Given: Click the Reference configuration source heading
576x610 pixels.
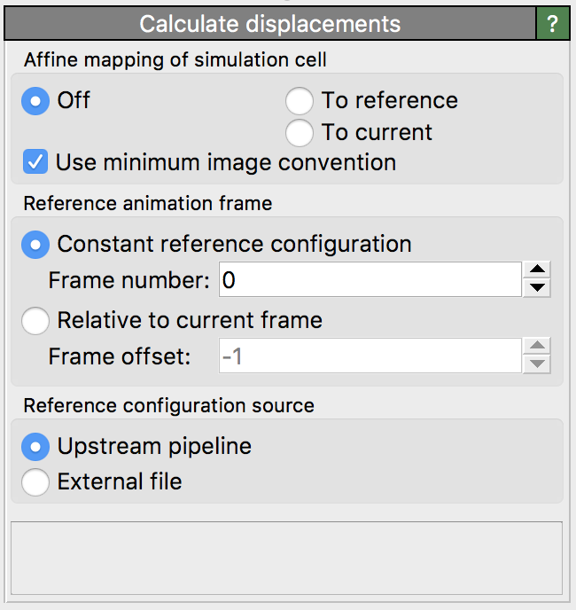Looking at the screenshot, I should pyautogui.click(x=168, y=406).
